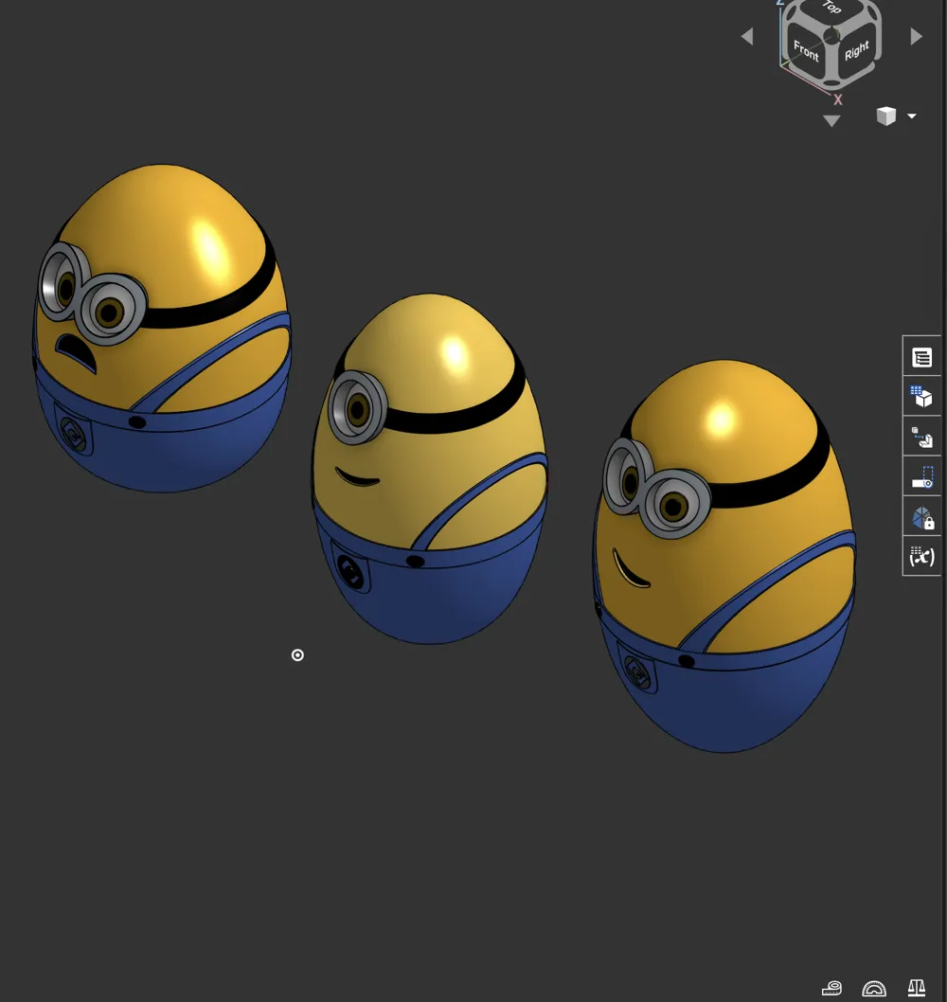Rotate view with the right arrow beside view cube
947x1002 pixels.
tap(916, 36)
